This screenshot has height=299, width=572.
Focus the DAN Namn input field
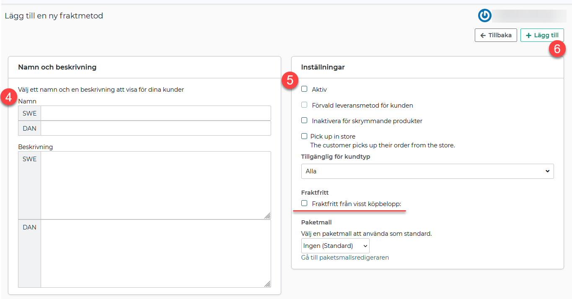pyautogui.click(x=155, y=129)
